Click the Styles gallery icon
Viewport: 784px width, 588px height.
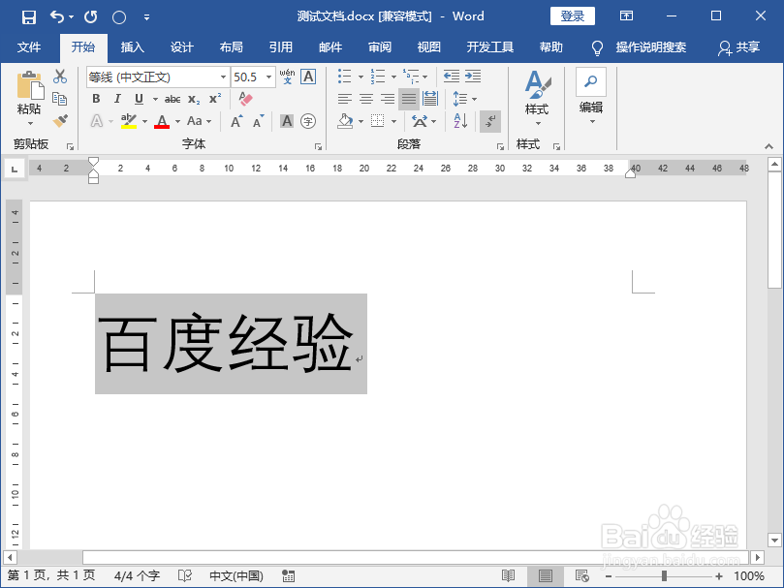538,84
